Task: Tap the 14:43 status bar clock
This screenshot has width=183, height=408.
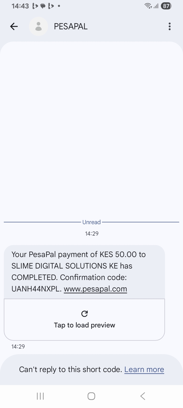Action: point(20,6)
